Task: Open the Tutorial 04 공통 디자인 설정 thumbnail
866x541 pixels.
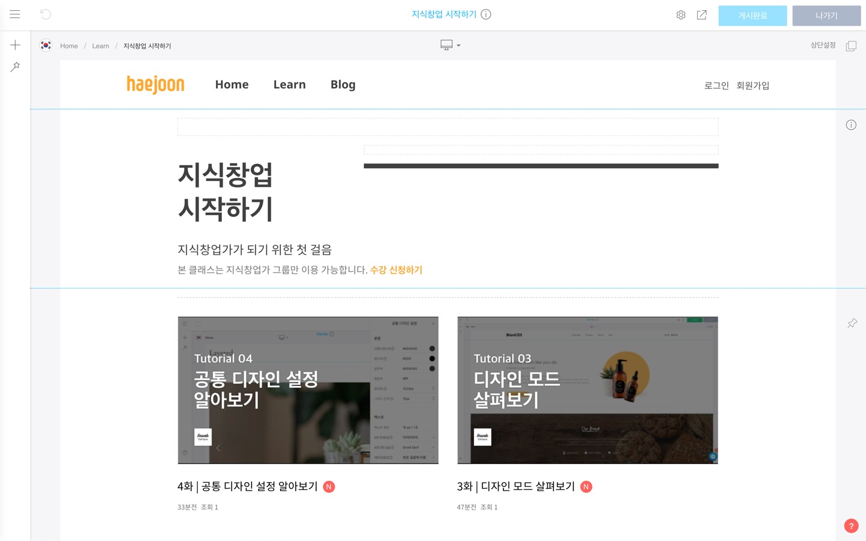Action: [x=308, y=390]
